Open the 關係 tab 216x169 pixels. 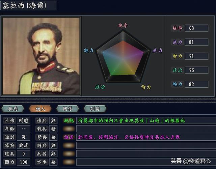[x=67, y=109]
